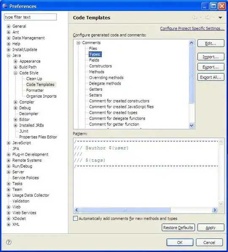Viewport: 228px width, 252px height.
Task: Expand the Web Services node
Action: coord(8,213)
